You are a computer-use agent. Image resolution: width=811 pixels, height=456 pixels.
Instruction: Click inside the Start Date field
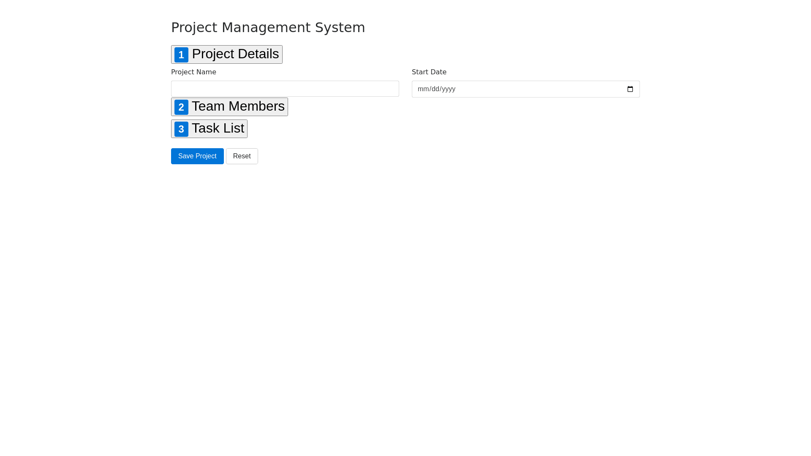[x=507, y=89]
